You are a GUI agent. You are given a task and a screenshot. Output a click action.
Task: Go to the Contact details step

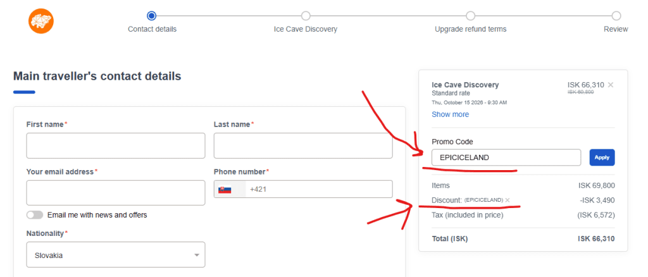[x=152, y=29]
